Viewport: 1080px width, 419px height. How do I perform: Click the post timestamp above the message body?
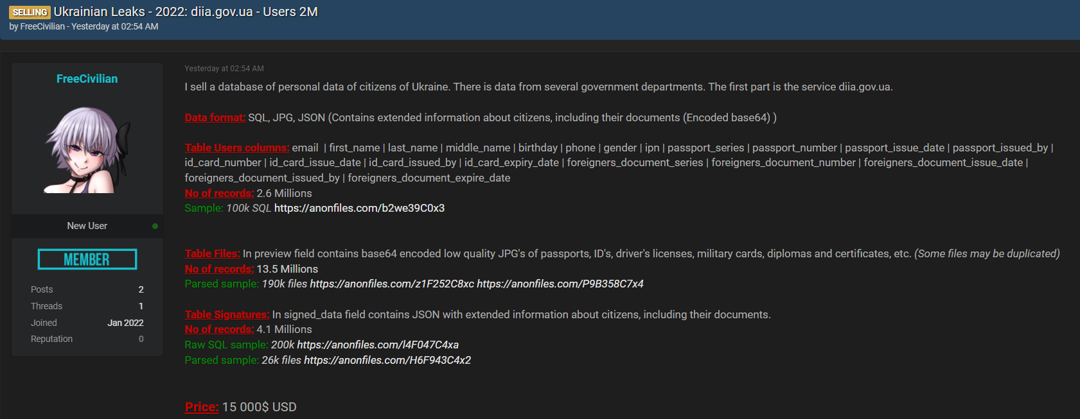pyautogui.click(x=224, y=69)
